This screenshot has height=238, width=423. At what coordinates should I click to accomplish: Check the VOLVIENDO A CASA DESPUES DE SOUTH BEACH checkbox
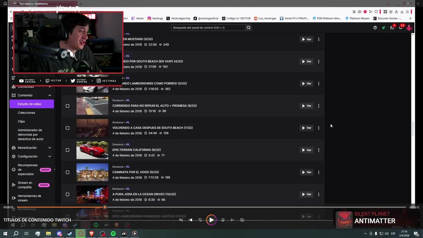point(67,128)
